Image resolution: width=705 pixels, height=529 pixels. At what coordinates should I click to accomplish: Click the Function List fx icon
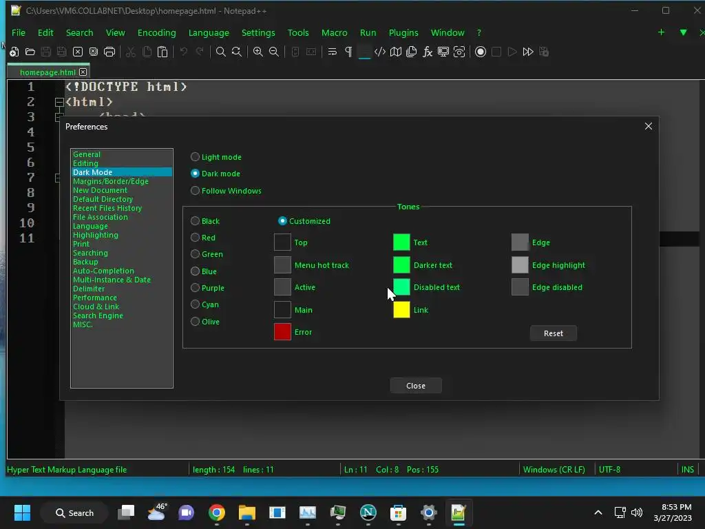pyautogui.click(x=427, y=52)
